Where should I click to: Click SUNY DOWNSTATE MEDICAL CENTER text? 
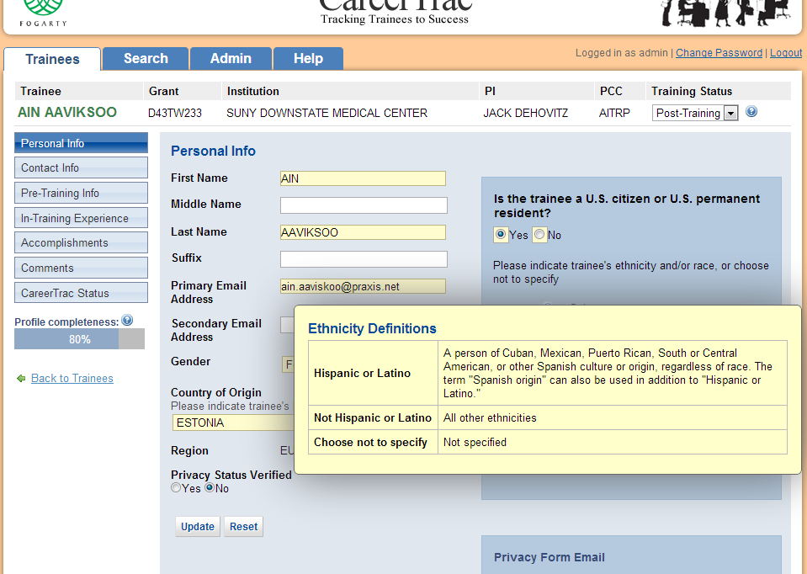pos(327,113)
